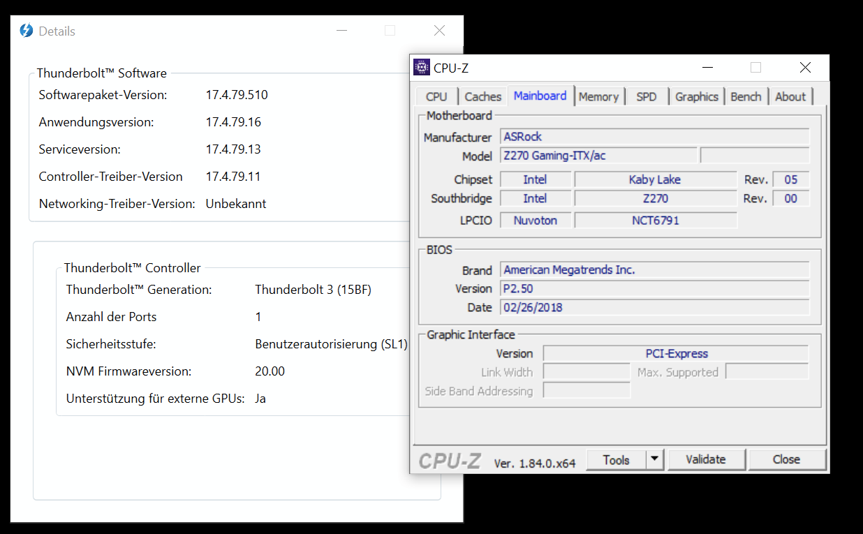Switch to the Memory tab
Image resolution: width=863 pixels, height=534 pixels.
point(598,96)
